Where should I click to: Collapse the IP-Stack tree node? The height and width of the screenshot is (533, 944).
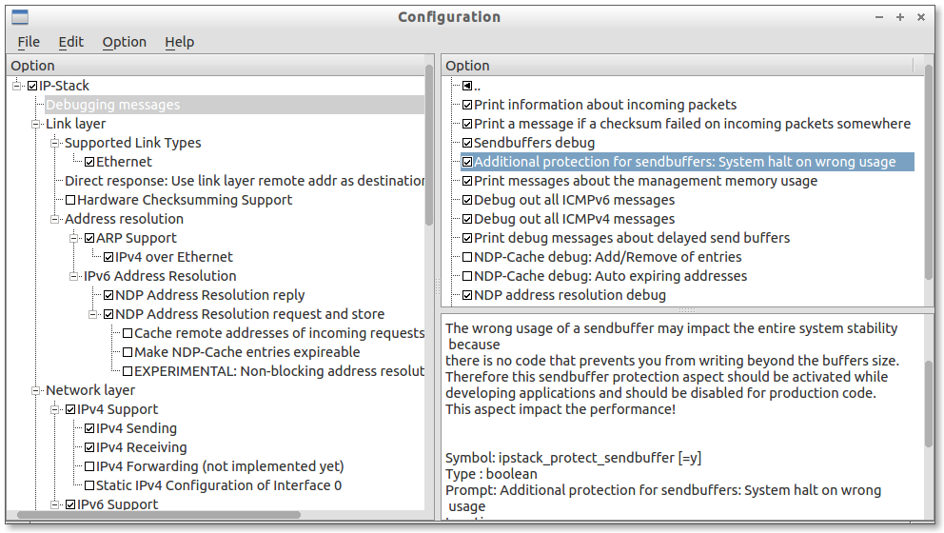pyautogui.click(x=17, y=86)
